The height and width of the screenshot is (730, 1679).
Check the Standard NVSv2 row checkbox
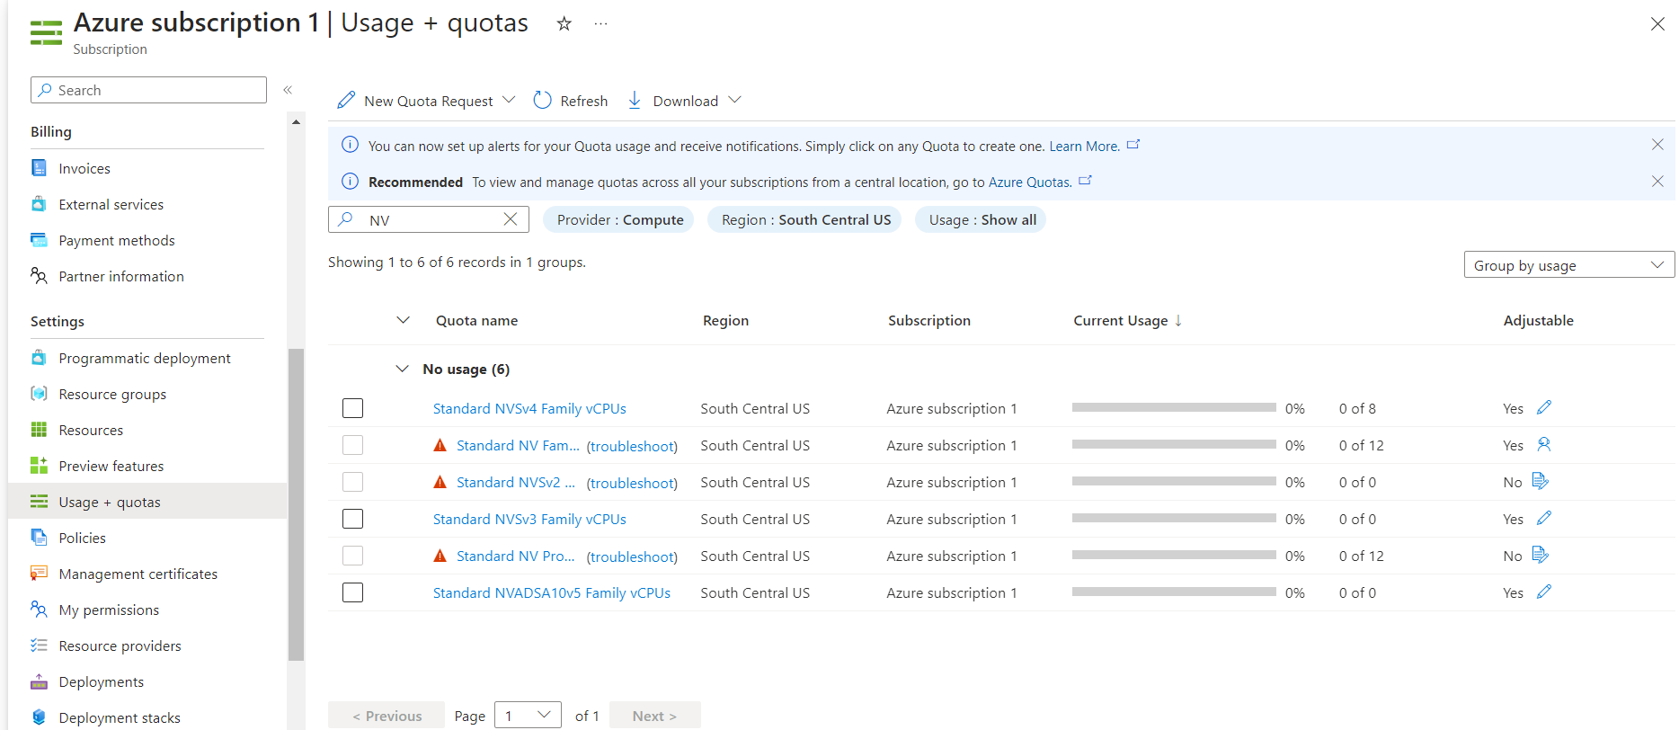coord(353,482)
